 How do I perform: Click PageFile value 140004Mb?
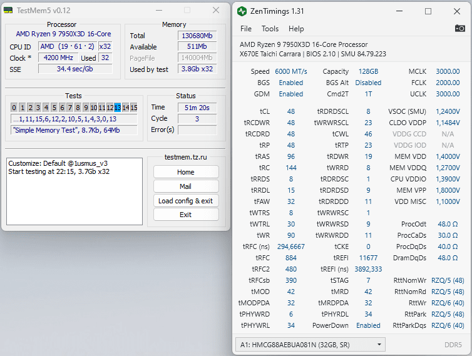coord(197,58)
